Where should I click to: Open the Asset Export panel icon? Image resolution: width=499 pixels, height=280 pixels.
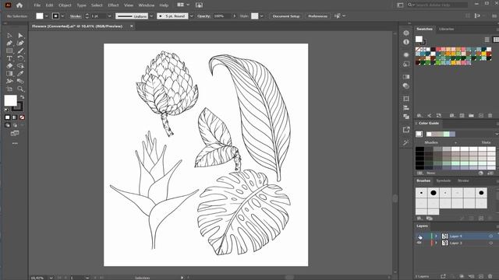tap(406, 130)
